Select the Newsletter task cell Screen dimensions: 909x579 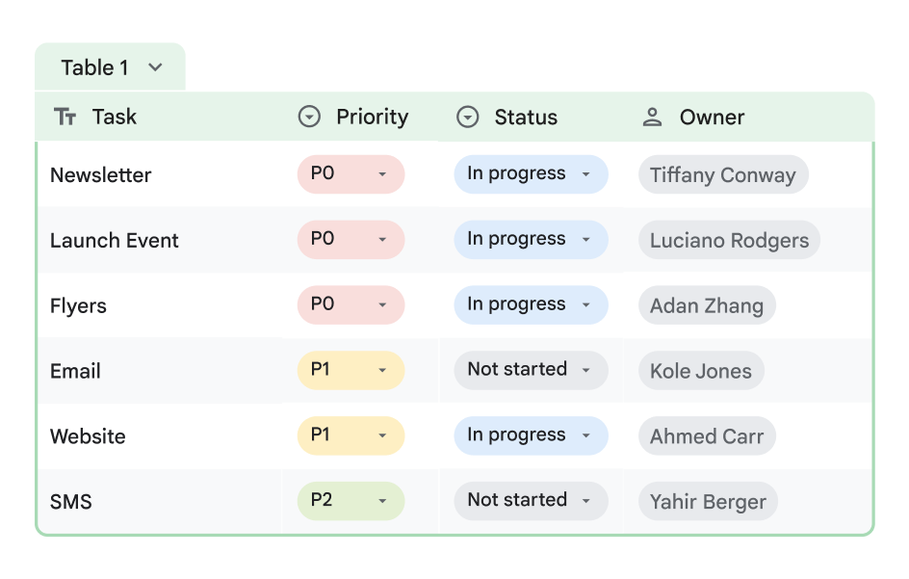101,175
